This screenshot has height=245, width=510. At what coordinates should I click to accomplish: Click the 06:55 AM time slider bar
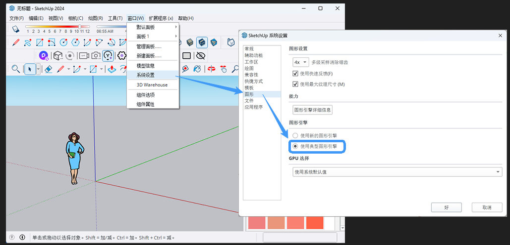click(x=112, y=27)
